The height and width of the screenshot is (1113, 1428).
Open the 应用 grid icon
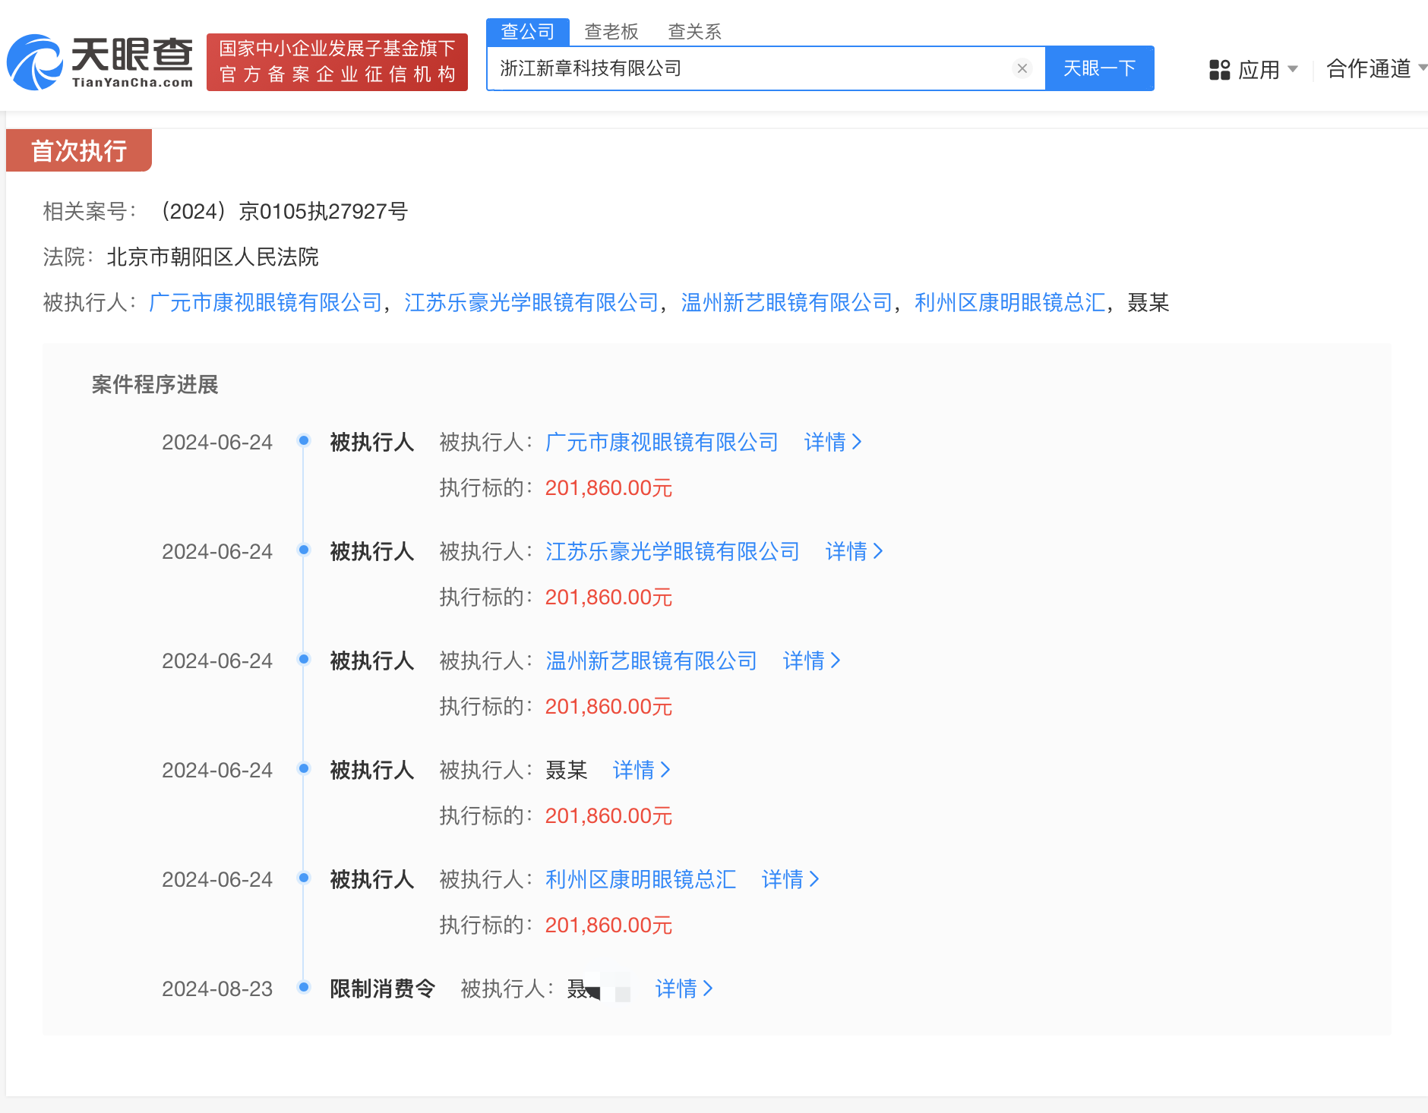pos(1221,69)
